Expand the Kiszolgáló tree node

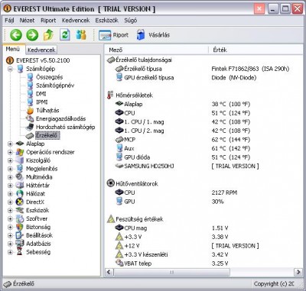[10, 160]
